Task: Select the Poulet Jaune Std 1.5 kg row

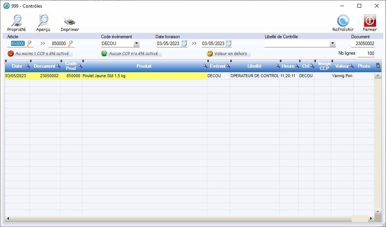Action: click(x=144, y=76)
